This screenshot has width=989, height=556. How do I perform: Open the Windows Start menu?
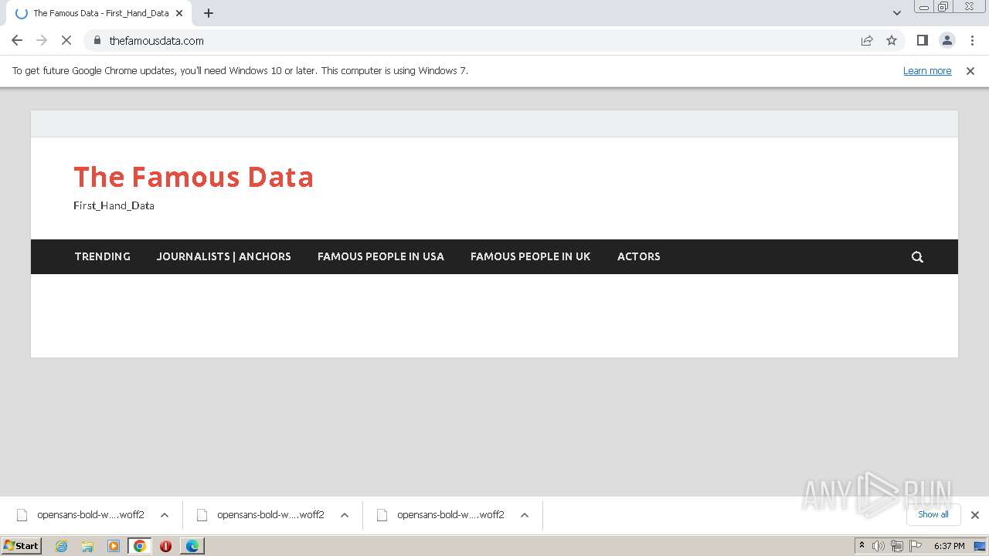(x=22, y=546)
